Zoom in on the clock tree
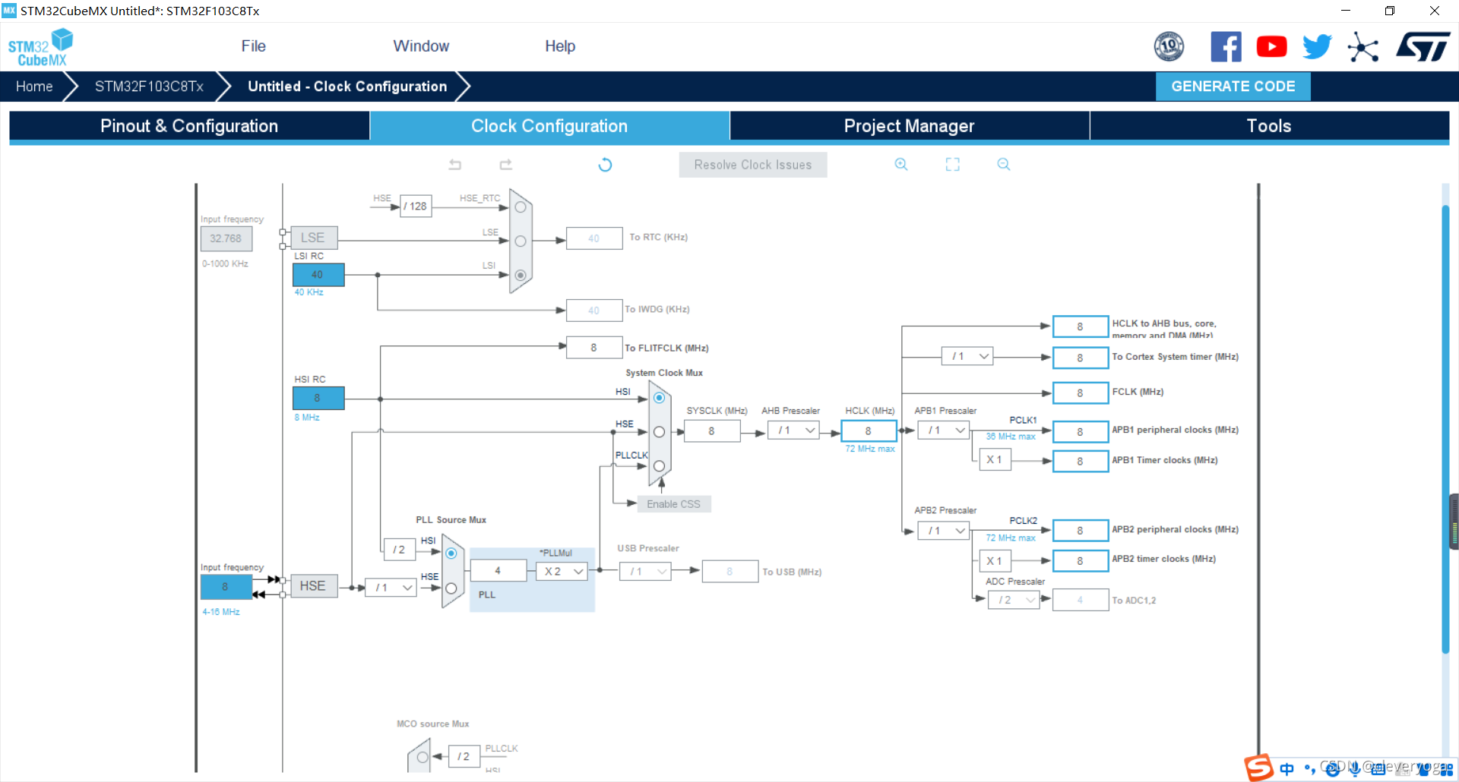Viewport: 1459px width, 782px height. pos(901,164)
